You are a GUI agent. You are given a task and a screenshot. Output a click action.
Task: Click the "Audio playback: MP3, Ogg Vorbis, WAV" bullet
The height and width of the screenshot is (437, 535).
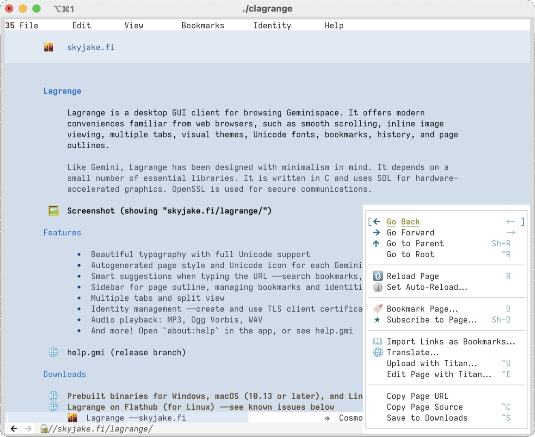pos(177,319)
